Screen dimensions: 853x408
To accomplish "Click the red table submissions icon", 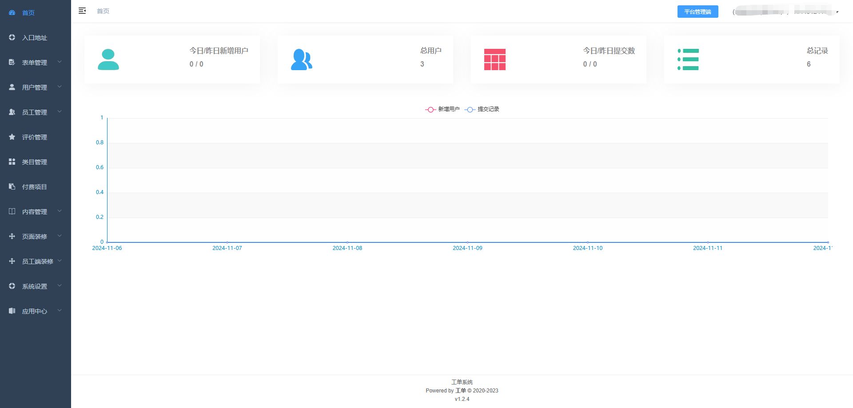I will coord(495,59).
